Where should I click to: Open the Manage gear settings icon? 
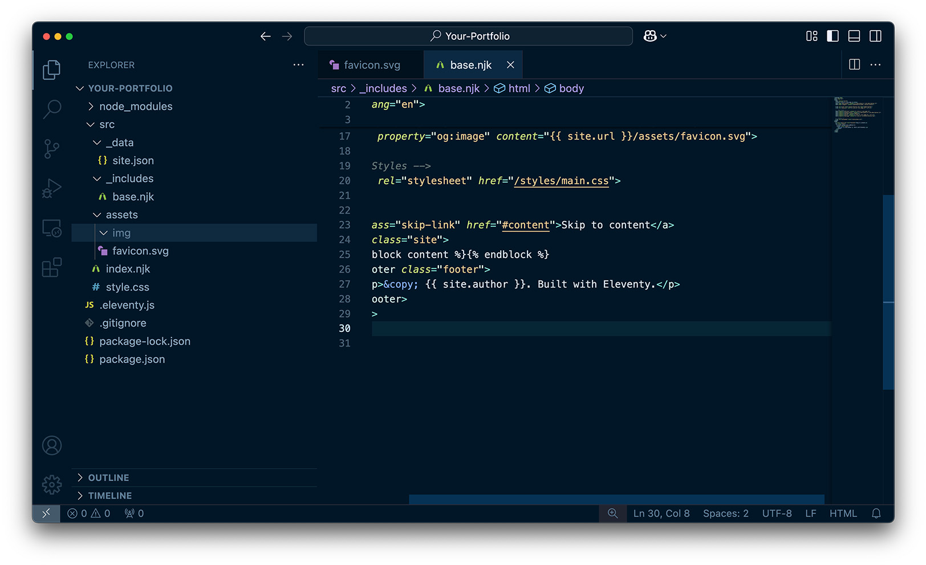click(x=51, y=485)
